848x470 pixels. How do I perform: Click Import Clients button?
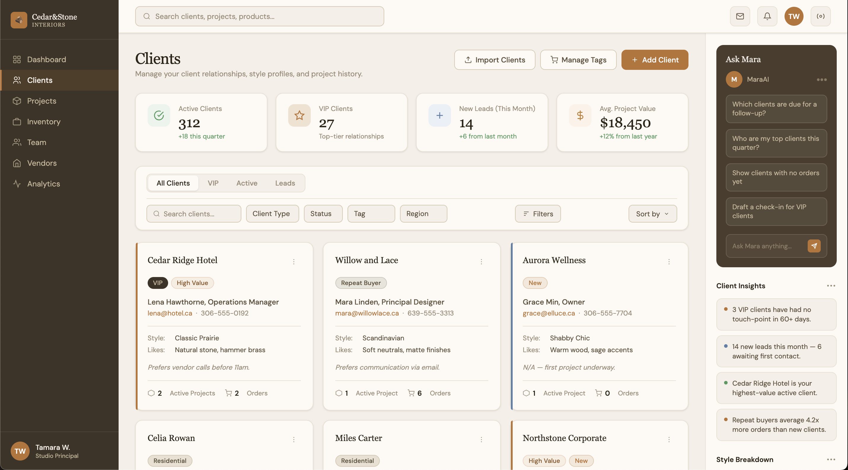495,60
